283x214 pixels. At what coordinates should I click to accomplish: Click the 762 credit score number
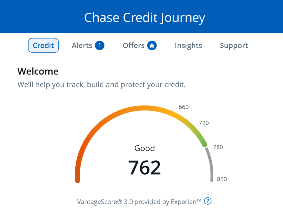click(x=145, y=168)
